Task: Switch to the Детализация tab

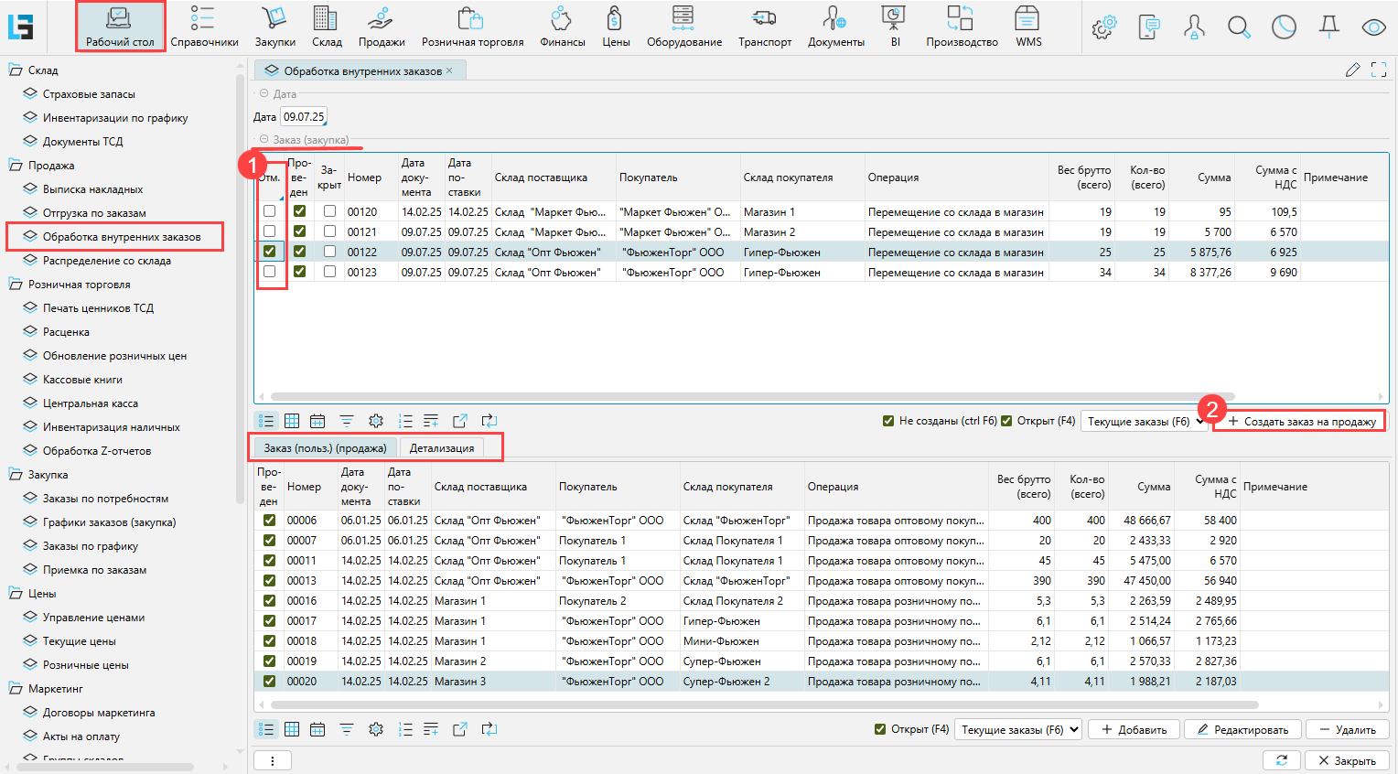Action: (x=442, y=448)
